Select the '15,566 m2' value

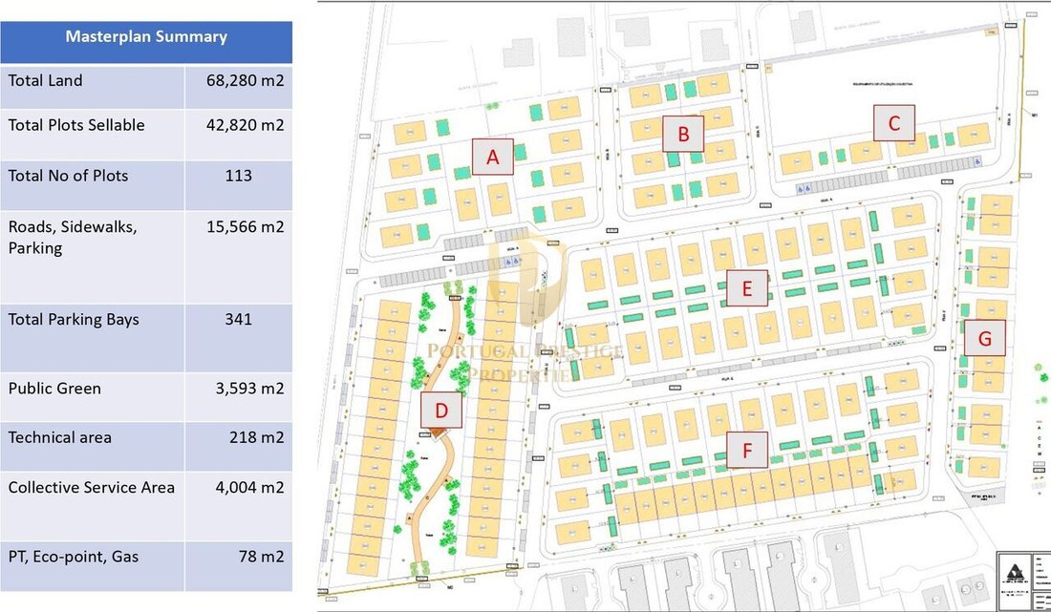click(x=246, y=227)
